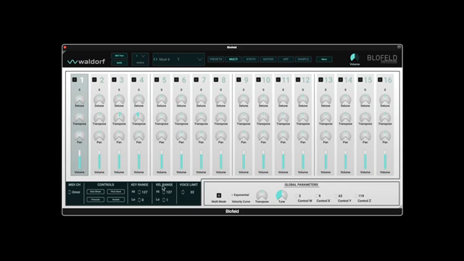The height and width of the screenshot is (261, 464).
Task: Click the Pan knob of part 8
Action: coord(220,136)
